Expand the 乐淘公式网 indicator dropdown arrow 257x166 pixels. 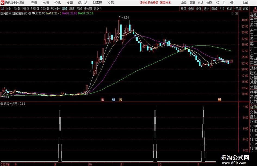2,104
